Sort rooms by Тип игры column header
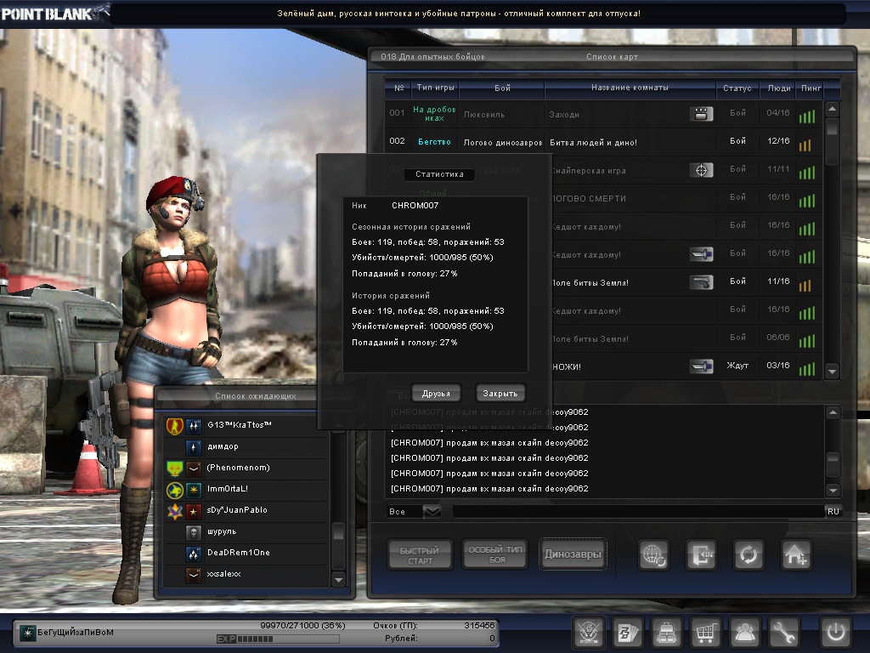 pos(435,88)
